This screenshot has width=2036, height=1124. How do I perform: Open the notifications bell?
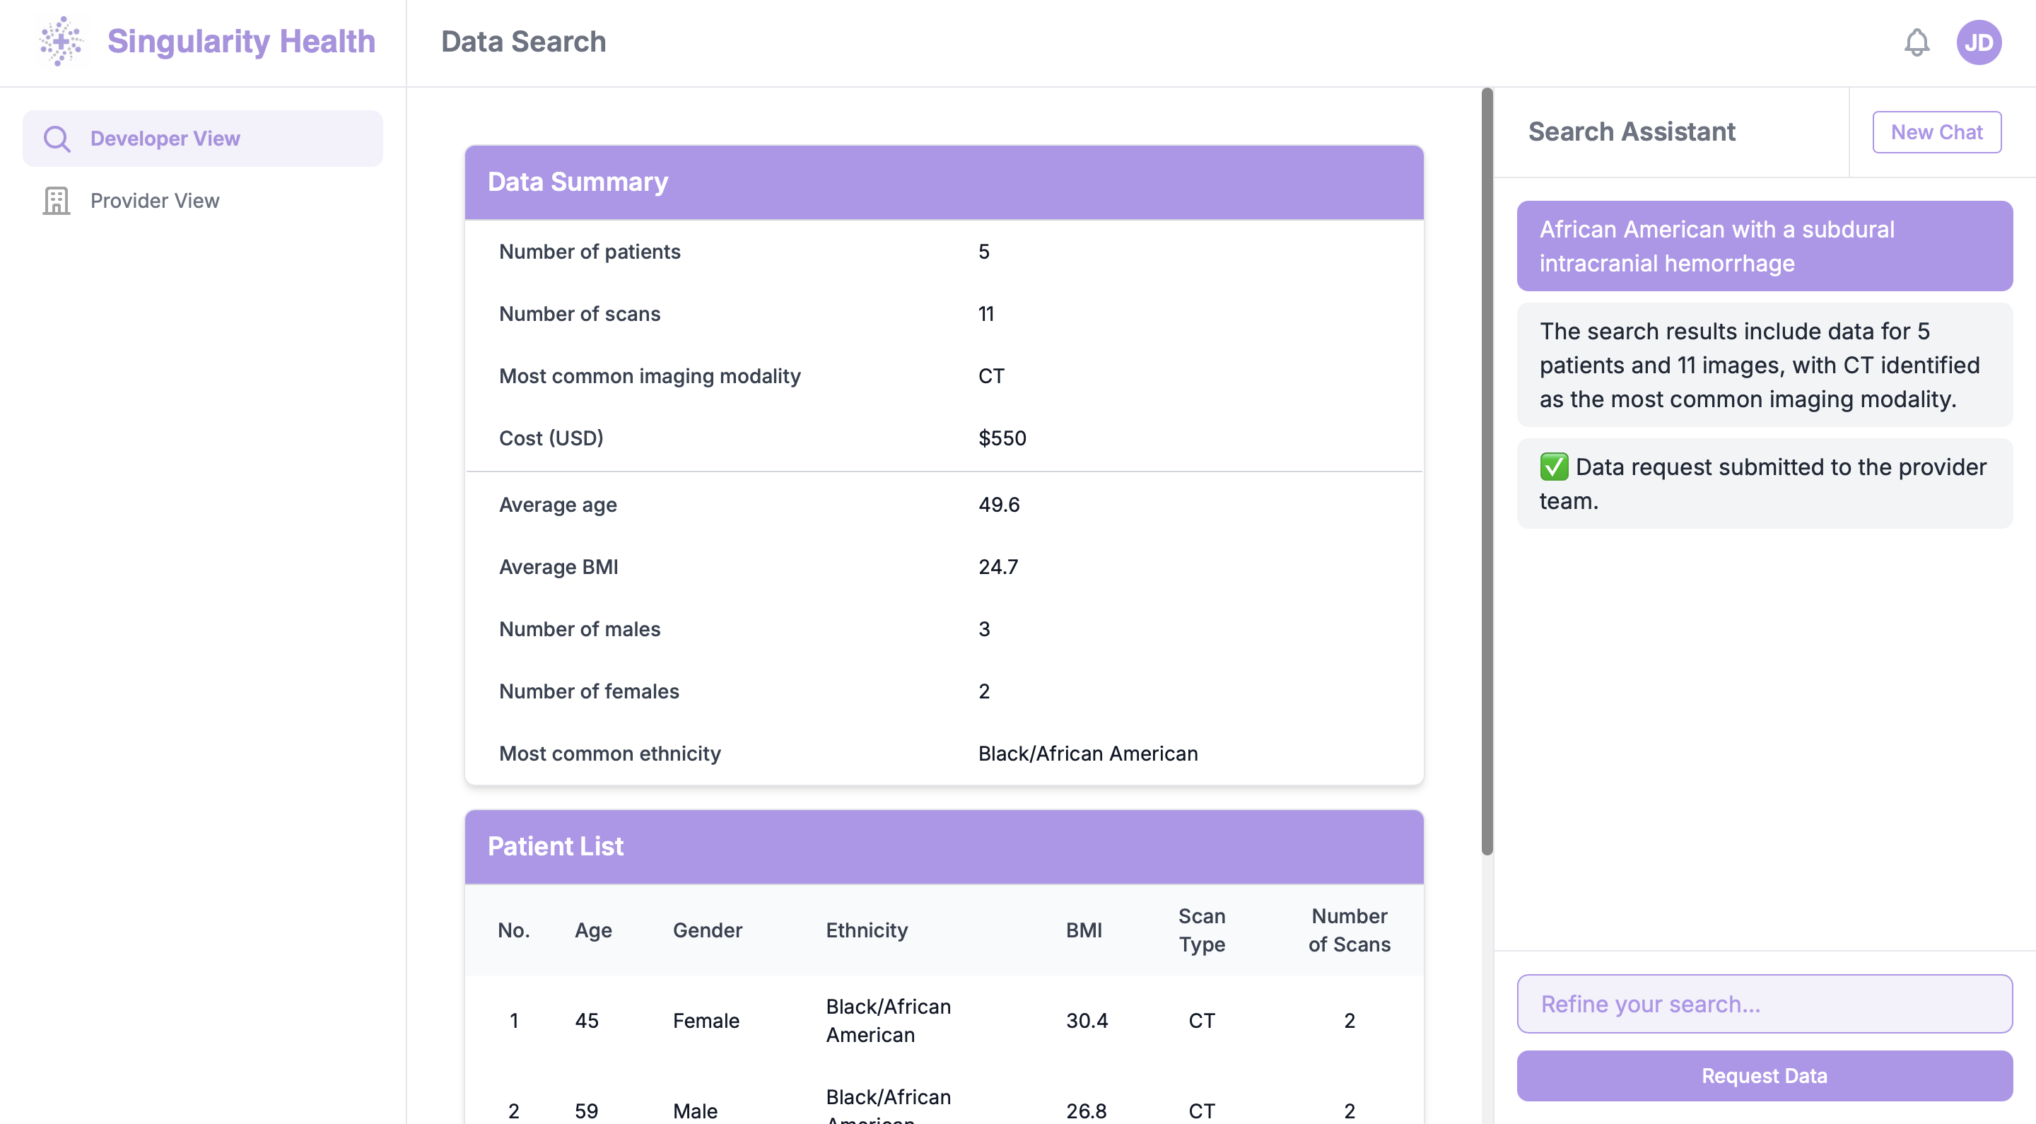coord(1916,42)
